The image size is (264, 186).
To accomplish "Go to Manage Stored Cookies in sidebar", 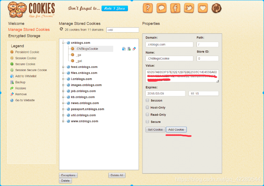I will click(x=29, y=29).
